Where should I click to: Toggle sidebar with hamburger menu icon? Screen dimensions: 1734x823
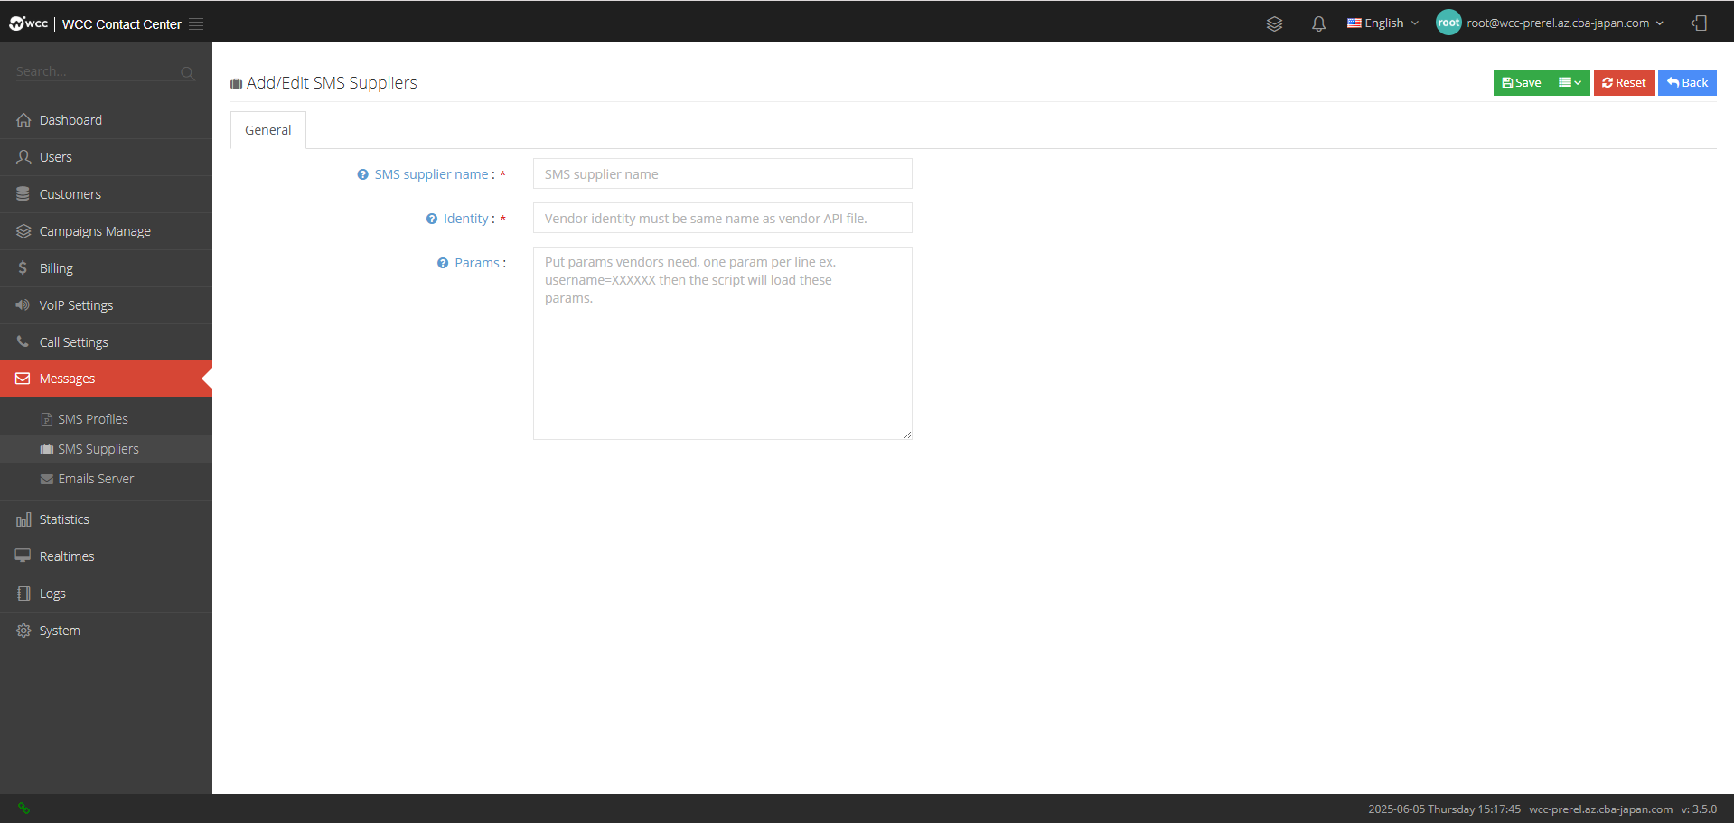tap(196, 23)
